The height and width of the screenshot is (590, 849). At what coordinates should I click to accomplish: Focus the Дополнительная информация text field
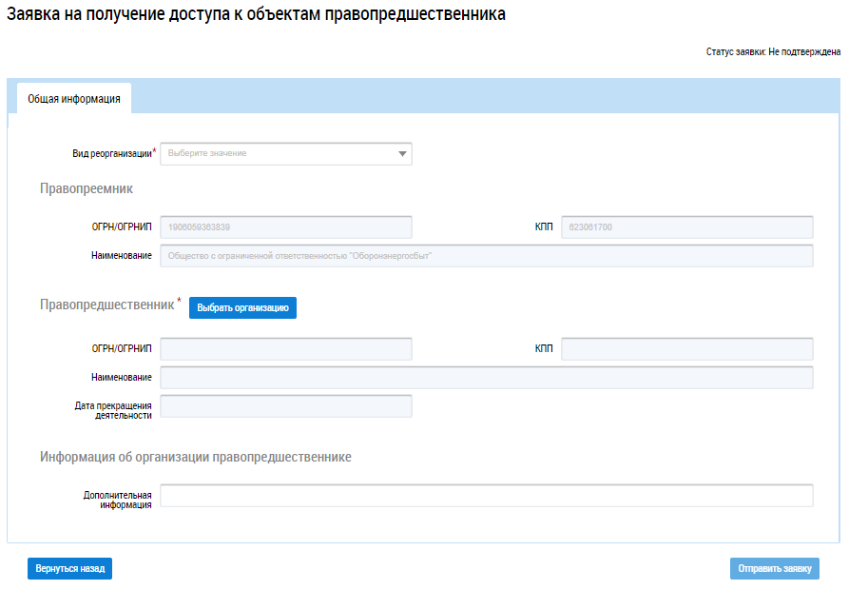coord(486,496)
